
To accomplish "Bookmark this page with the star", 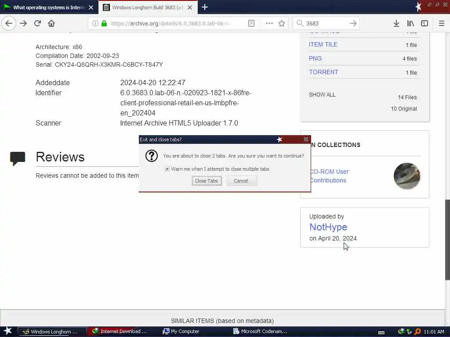I will tap(282, 23).
